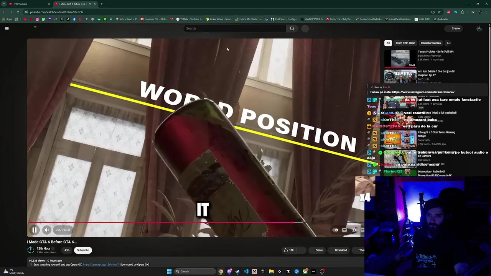This screenshot has width=491, height=276.
Task: Mute the video using the speaker icon
Action: coord(46,230)
